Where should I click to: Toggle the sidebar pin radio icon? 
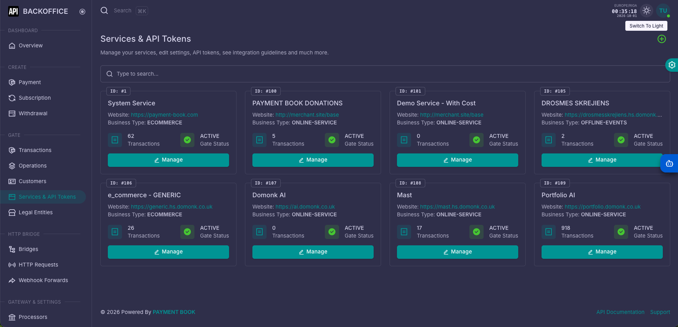[82, 12]
